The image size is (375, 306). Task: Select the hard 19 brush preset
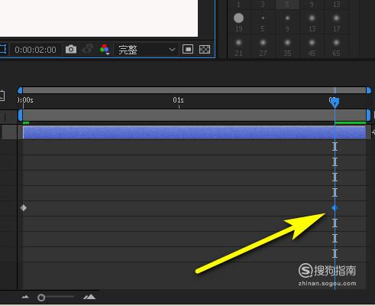pyautogui.click(x=238, y=22)
